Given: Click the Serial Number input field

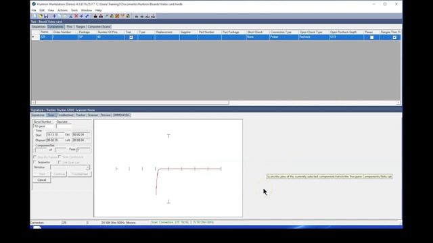Looking at the screenshot, I should 43,126.
